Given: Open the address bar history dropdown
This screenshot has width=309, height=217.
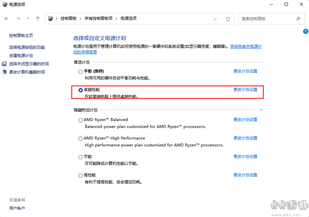Looking at the screenshot, I should [215, 19].
